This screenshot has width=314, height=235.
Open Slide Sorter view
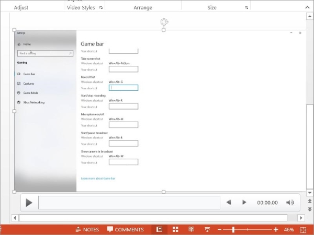(x=176, y=229)
